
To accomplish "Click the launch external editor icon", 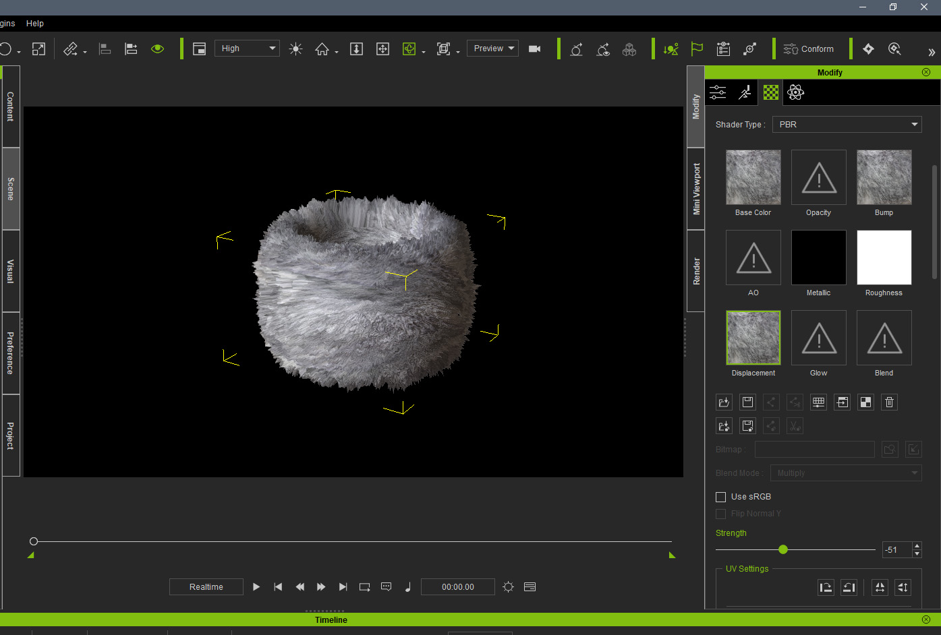I will [842, 402].
